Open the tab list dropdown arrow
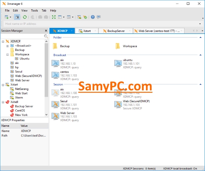 [202, 31]
